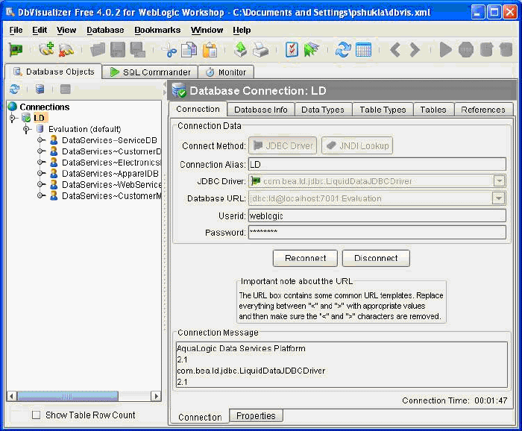Open the Database URL dropdown arrow

tap(499, 198)
